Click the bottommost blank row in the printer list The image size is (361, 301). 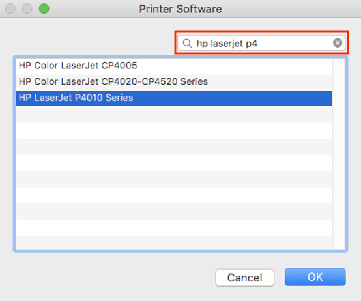(174, 242)
